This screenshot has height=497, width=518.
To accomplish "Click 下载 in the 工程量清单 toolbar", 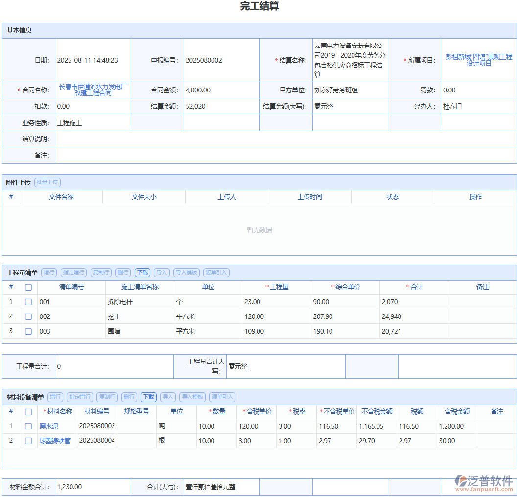I will [142, 273].
